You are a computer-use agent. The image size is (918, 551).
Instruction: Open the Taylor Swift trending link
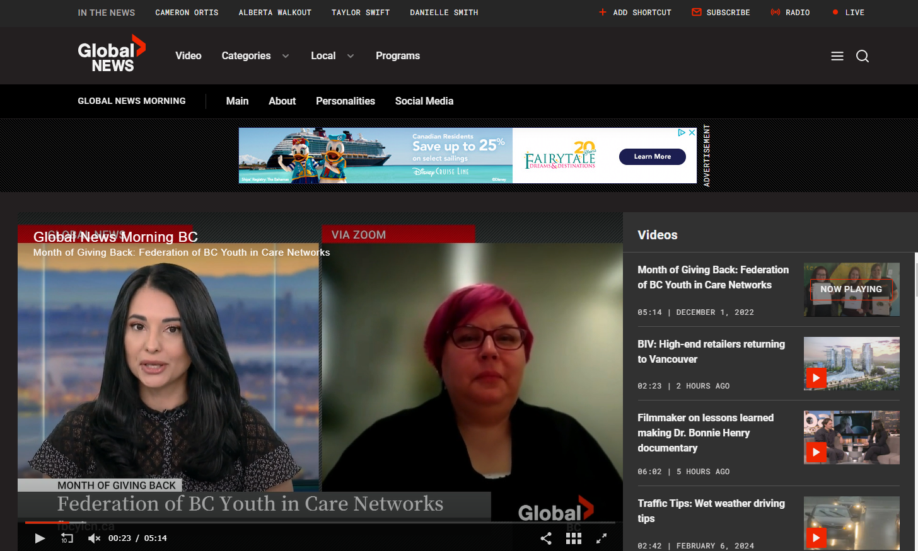coord(361,12)
